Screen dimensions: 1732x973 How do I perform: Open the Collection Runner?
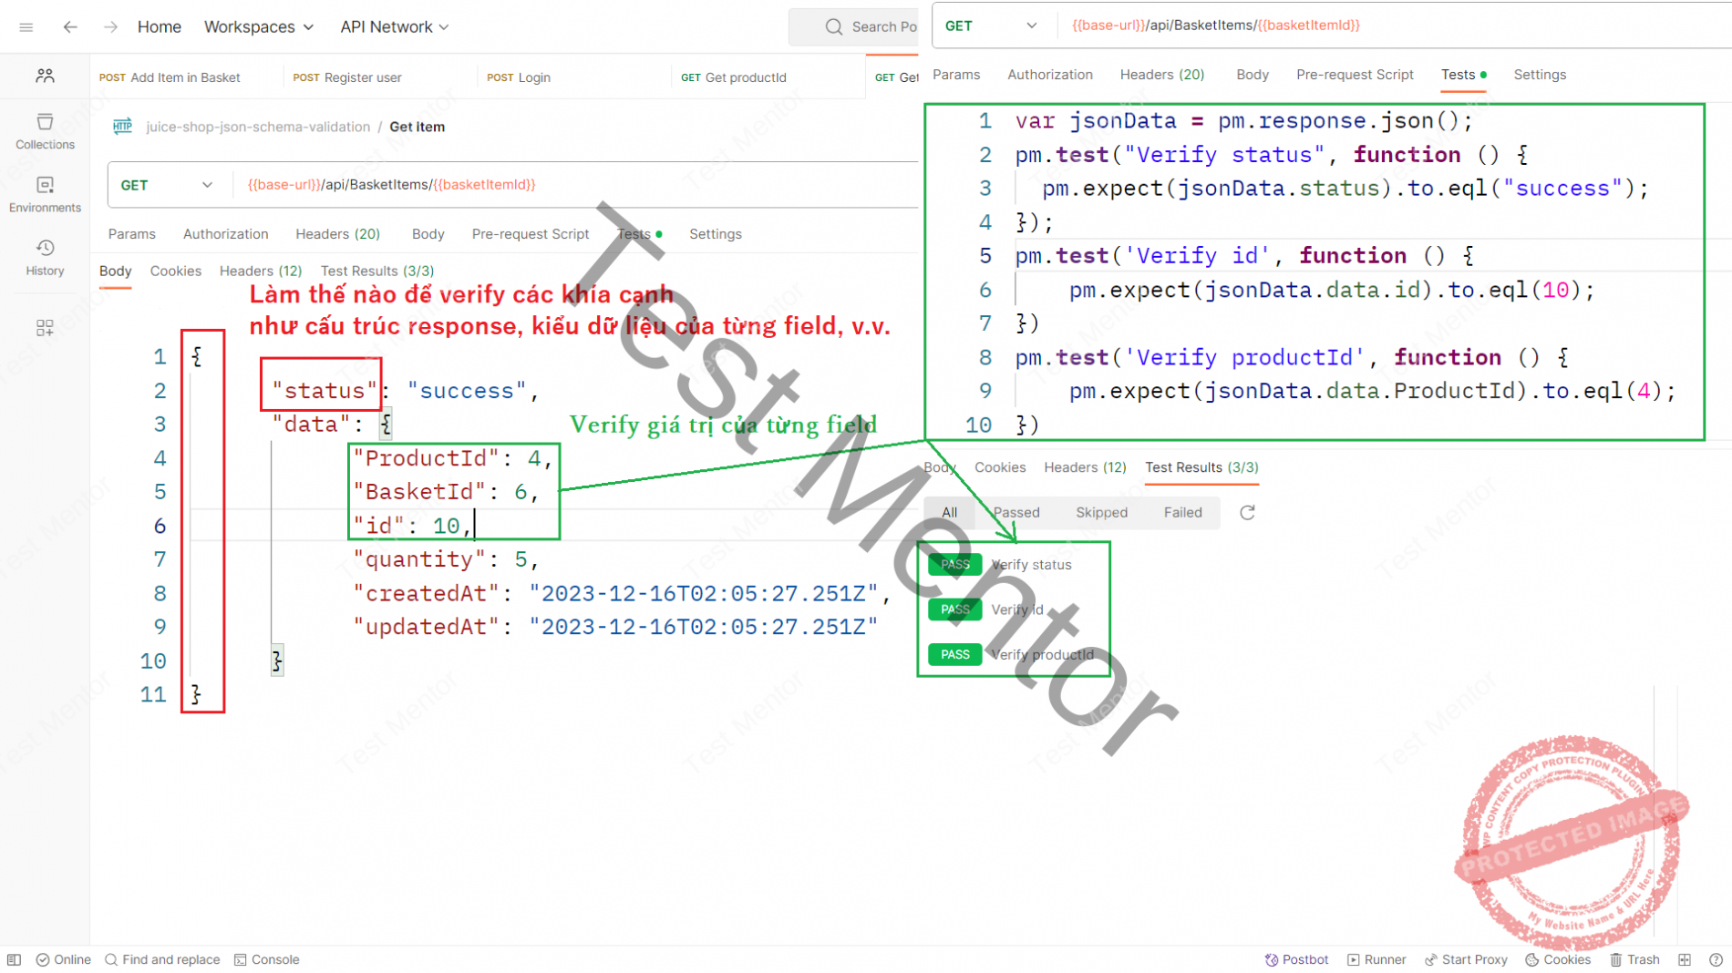[x=1376, y=958]
